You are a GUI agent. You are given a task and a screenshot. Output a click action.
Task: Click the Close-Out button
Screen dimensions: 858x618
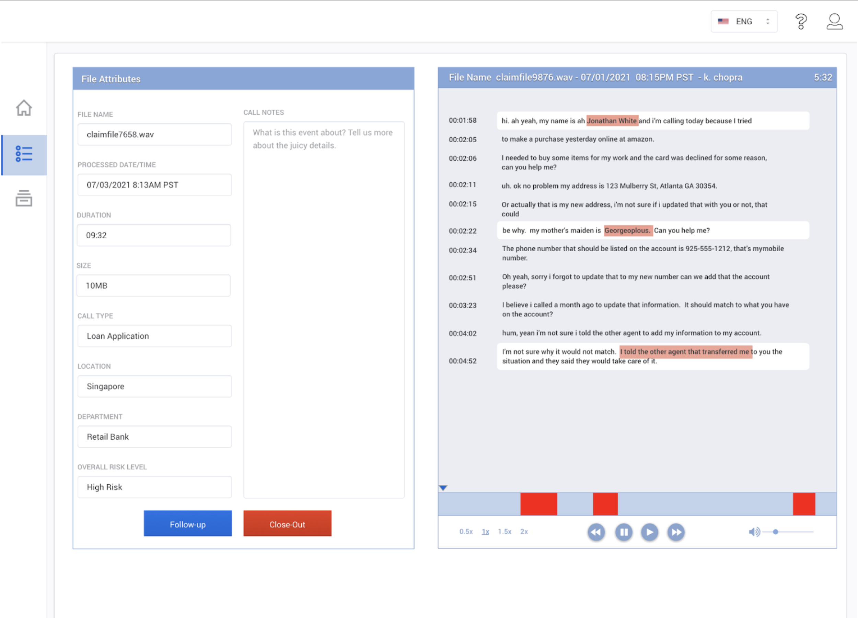287,524
